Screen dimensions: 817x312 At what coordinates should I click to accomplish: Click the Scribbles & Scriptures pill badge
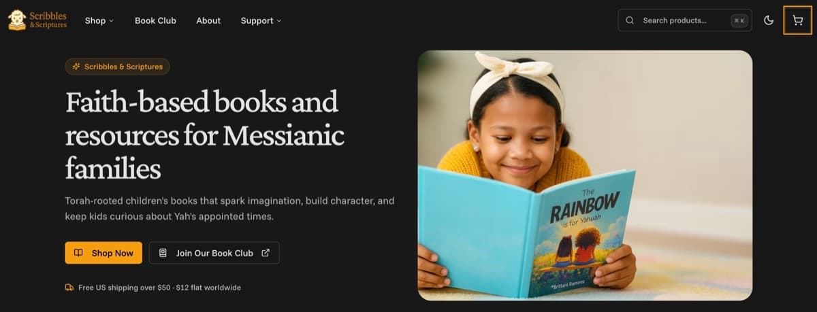point(117,67)
